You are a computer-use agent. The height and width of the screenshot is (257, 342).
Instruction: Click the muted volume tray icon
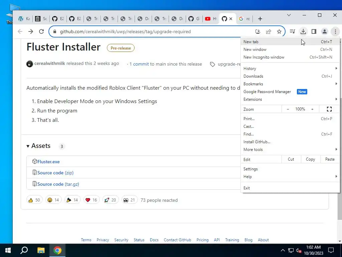click(x=299, y=250)
